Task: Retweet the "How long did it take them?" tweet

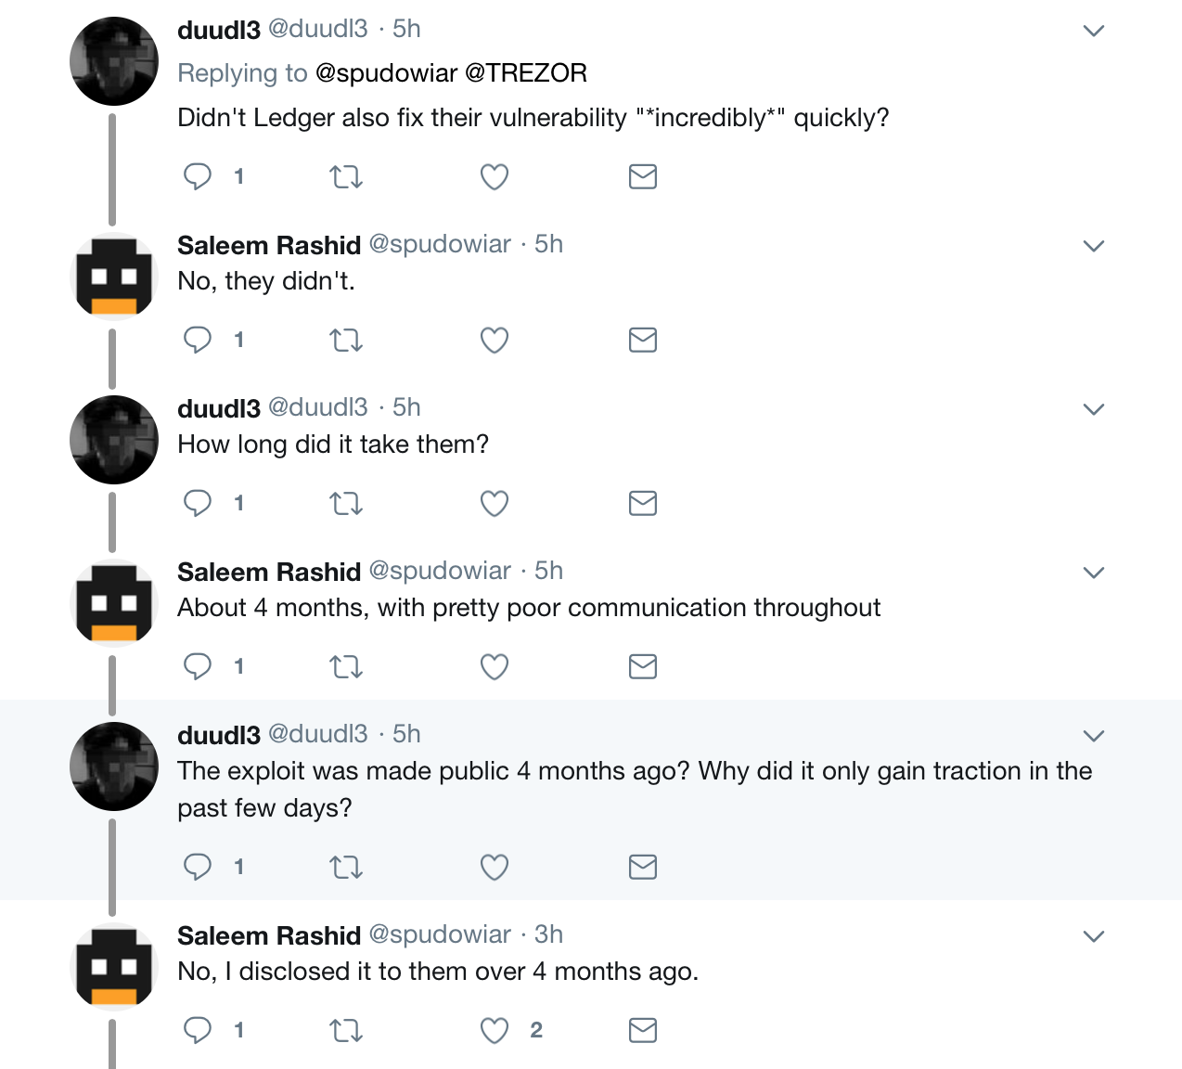Action: (x=346, y=504)
